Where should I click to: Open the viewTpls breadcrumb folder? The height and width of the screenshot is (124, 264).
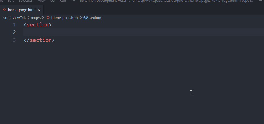pos(19,18)
